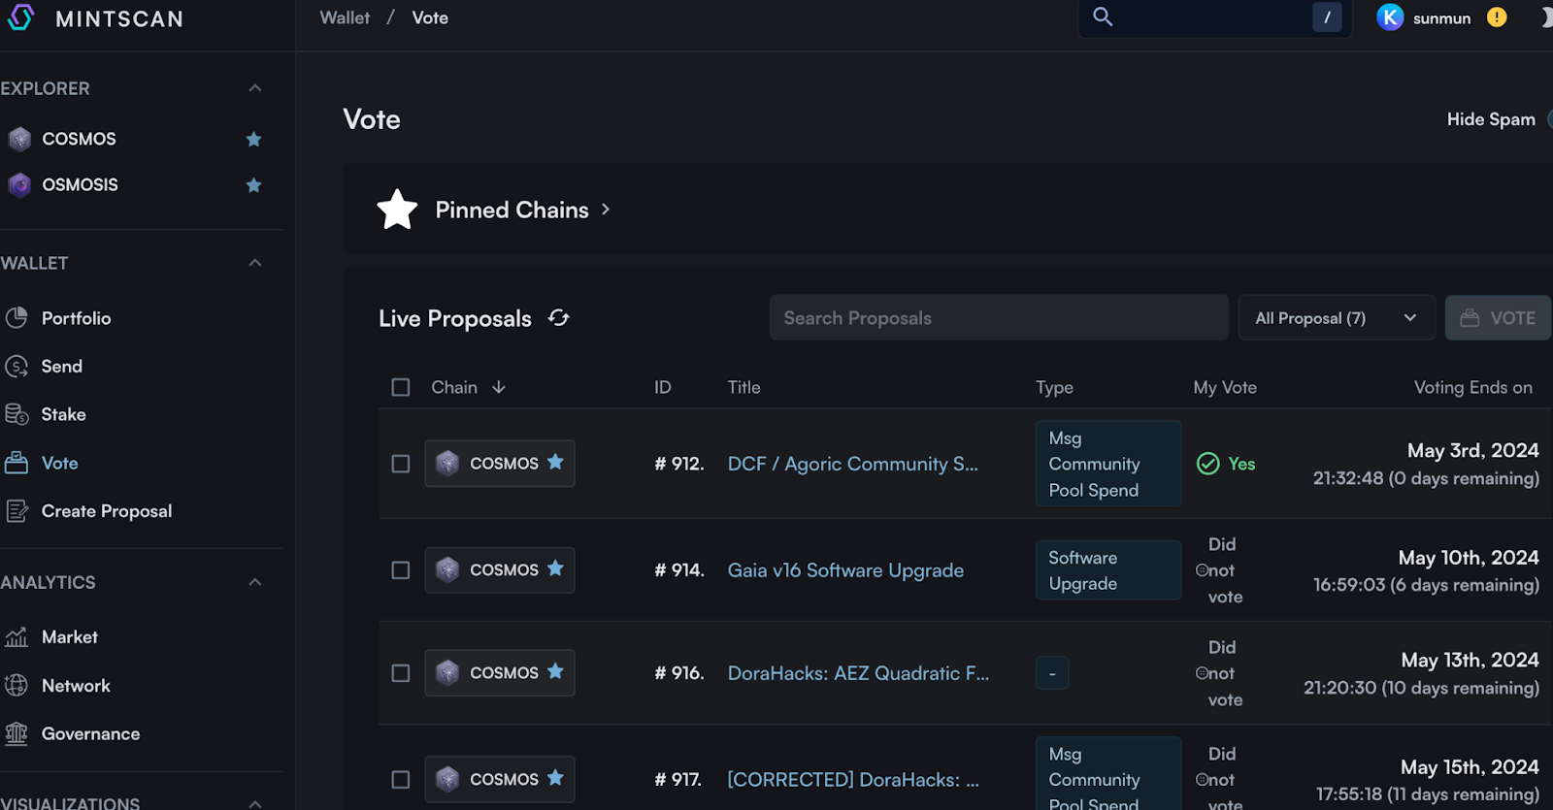Viewport: 1553px width, 810px height.
Task: Click the Portfolio pie chart icon
Action: coord(17,317)
